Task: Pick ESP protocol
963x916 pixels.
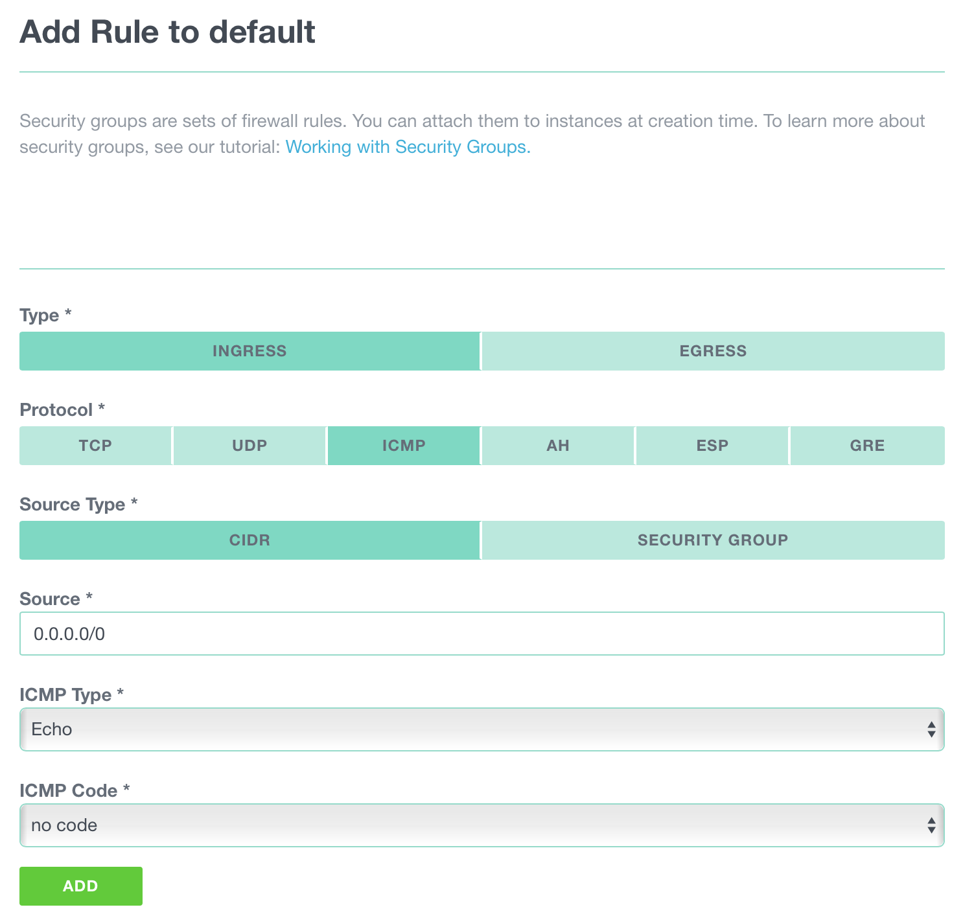Action: (712, 446)
